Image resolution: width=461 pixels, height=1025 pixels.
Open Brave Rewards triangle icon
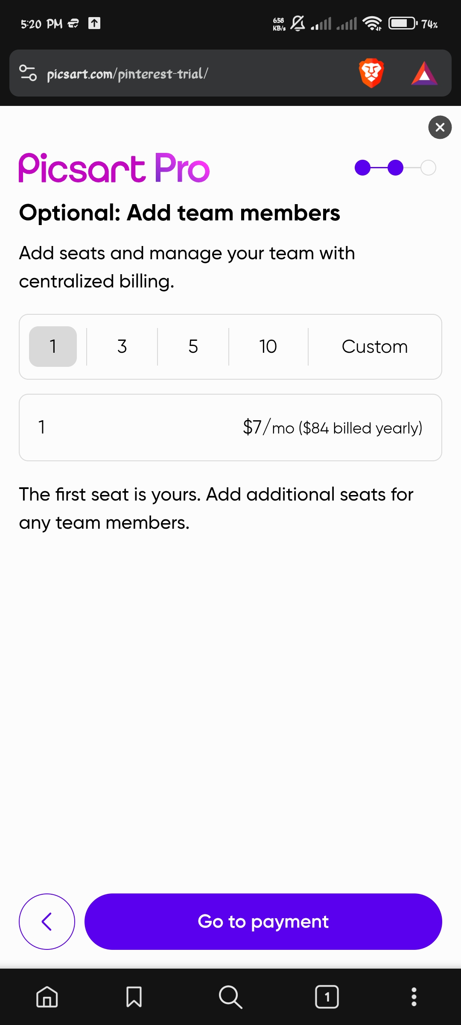[x=424, y=73]
